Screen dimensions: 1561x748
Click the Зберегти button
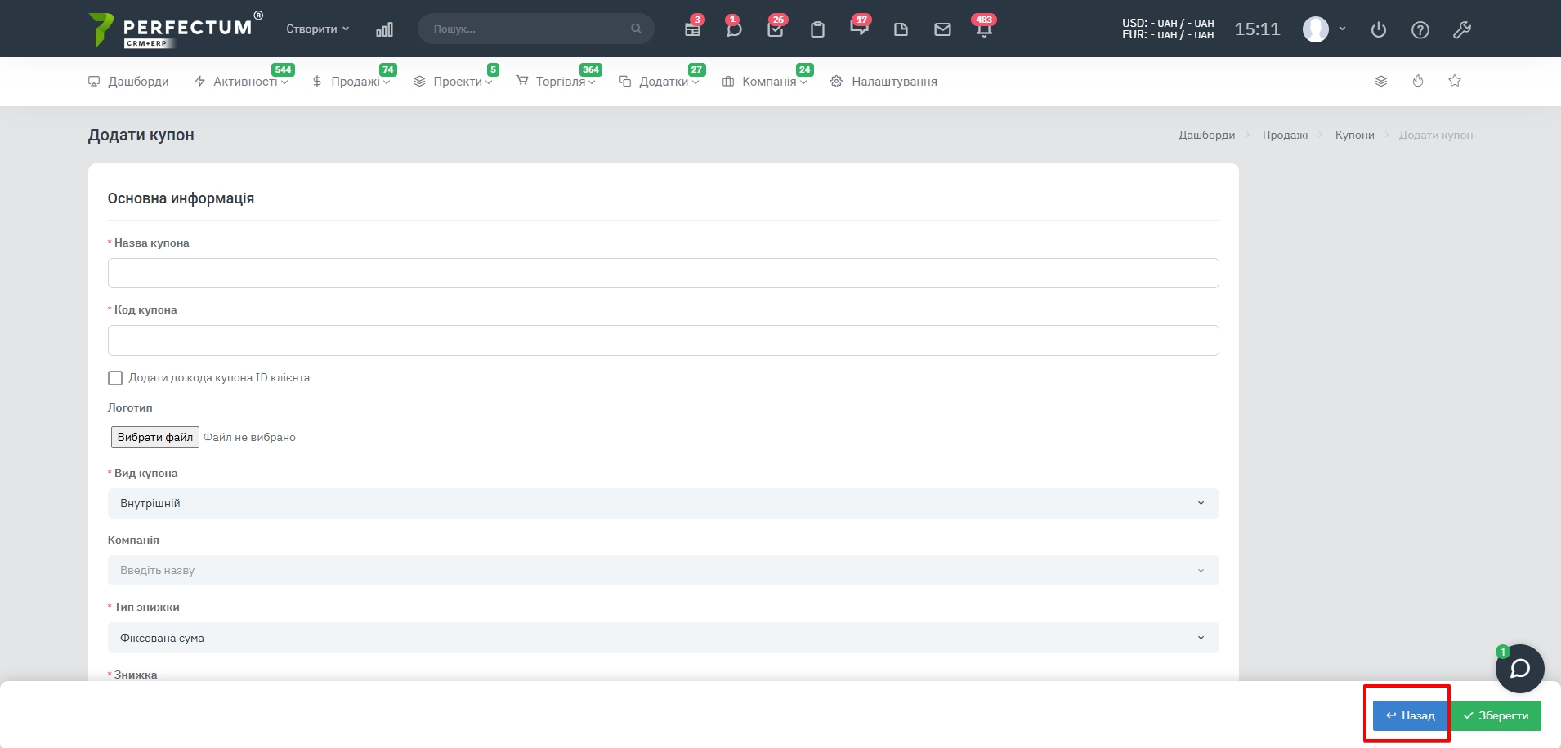tap(1496, 715)
